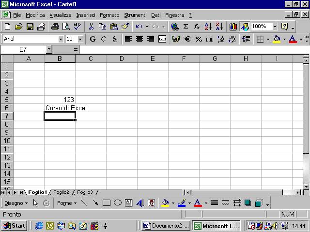Toggle italic (C) formatting
The image size is (310, 232).
tap(103, 39)
